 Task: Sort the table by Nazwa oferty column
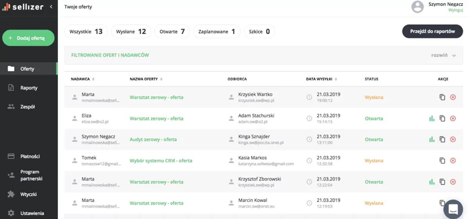coord(146,79)
